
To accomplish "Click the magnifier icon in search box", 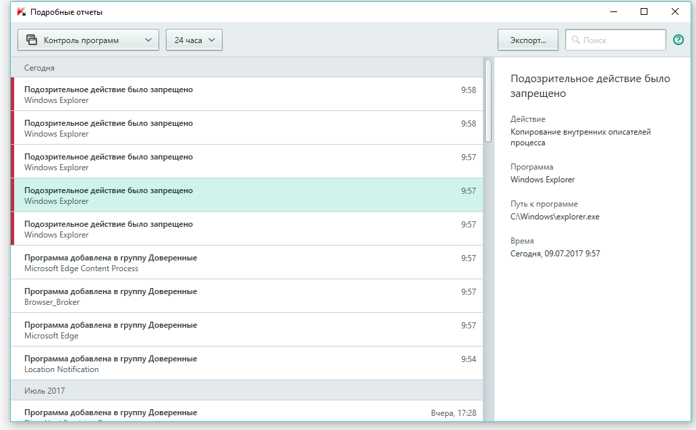I will (576, 40).
